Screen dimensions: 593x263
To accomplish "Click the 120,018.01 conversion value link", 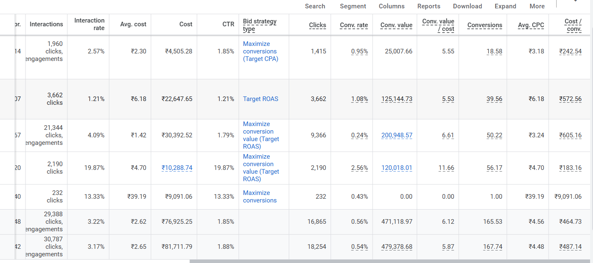I will [396, 168].
